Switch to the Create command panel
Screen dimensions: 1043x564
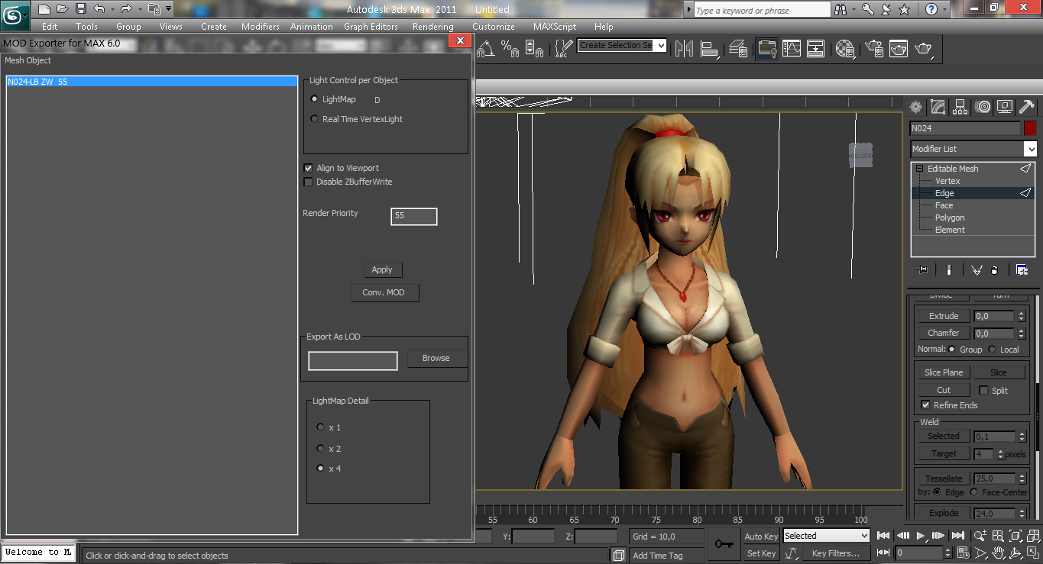915,107
